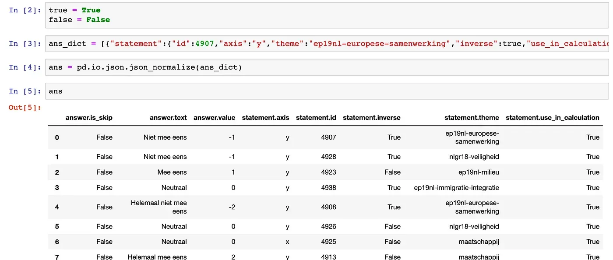
Task: Click 'ep19nl-europese-samenwerking' theme in row 0
Action: point(472,137)
